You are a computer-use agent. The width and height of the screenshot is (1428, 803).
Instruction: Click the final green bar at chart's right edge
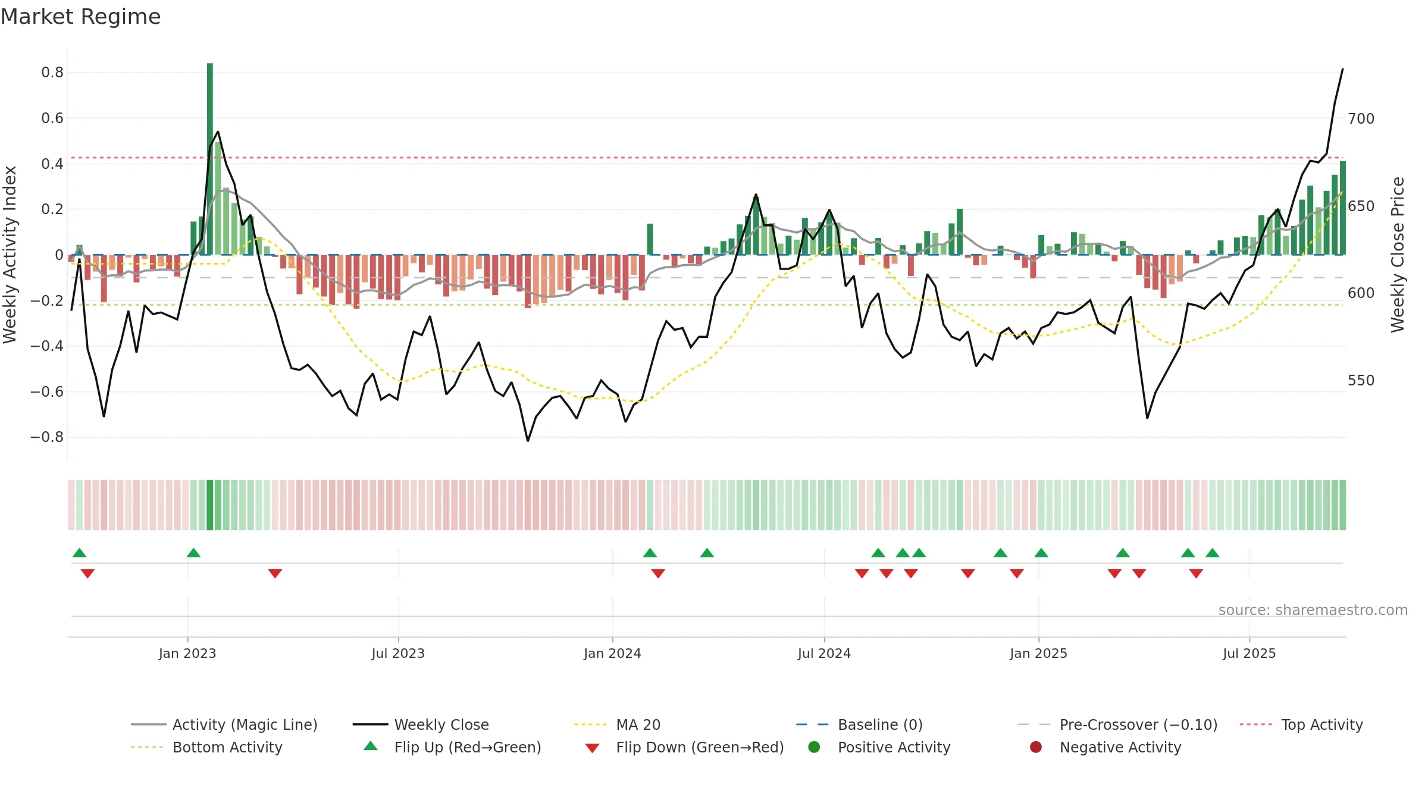(x=1343, y=208)
